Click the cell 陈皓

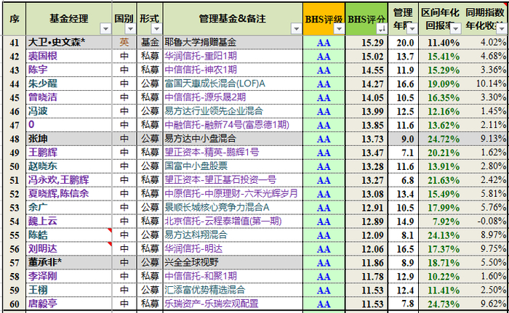tap(69, 235)
